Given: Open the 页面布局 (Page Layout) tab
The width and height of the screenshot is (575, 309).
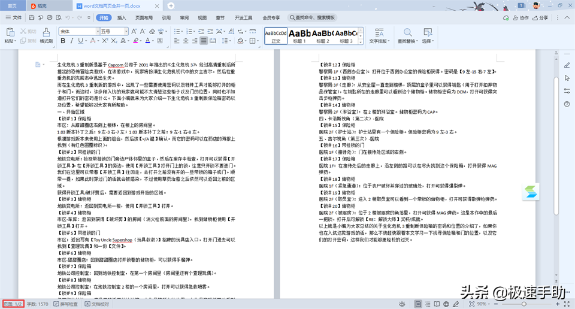Looking at the screenshot, I should click(143, 18).
